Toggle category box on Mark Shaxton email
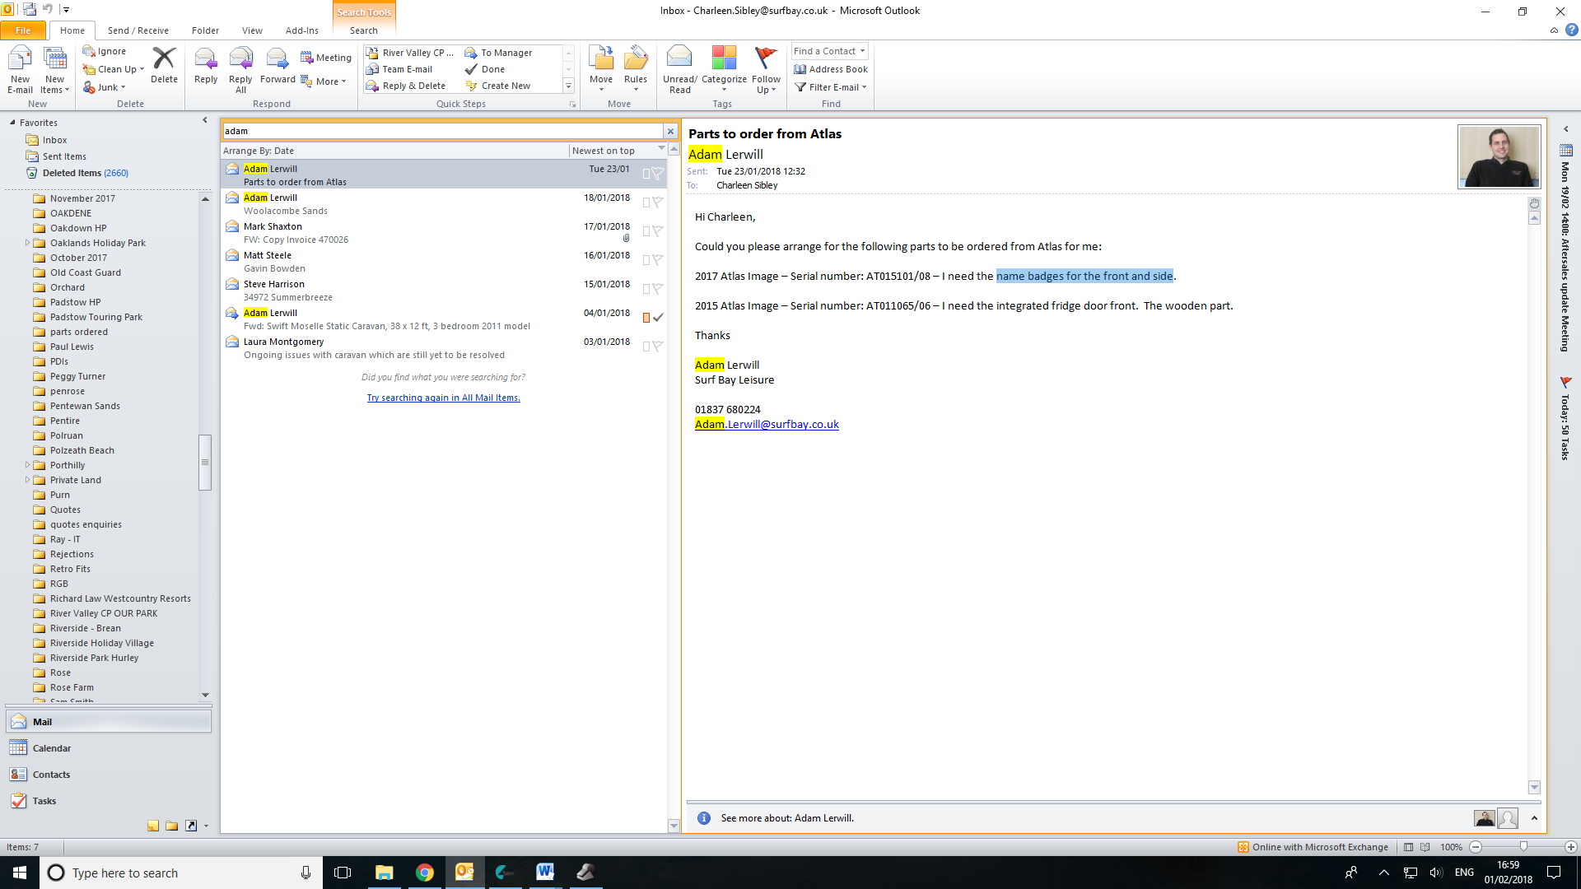The height and width of the screenshot is (889, 1581). (646, 231)
